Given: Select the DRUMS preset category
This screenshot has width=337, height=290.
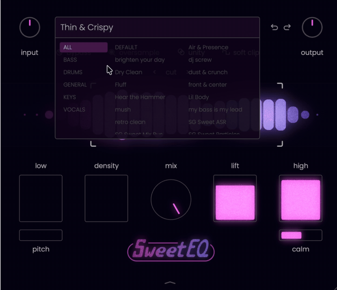Looking at the screenshot, I should [73, 72].
